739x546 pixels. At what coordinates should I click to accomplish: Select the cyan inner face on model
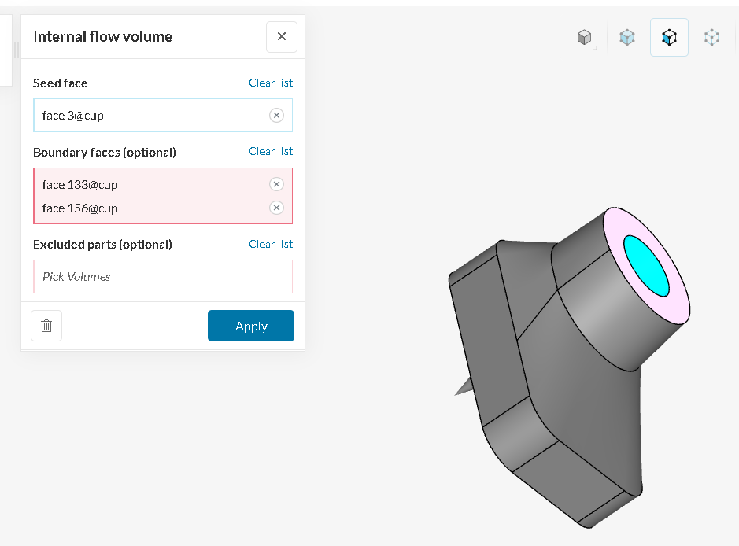646,266
